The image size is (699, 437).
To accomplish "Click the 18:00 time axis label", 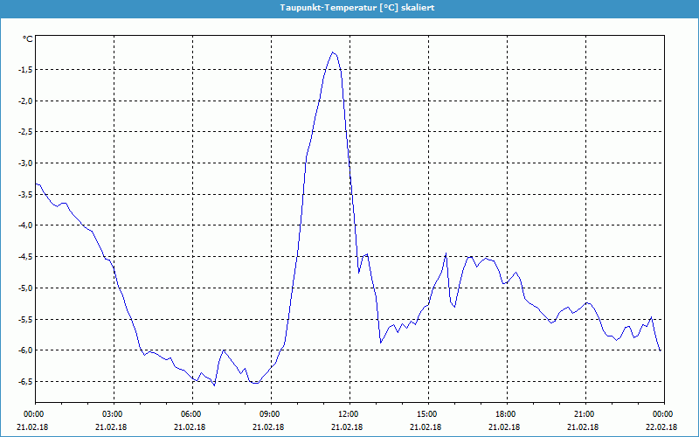I will 506,414.
